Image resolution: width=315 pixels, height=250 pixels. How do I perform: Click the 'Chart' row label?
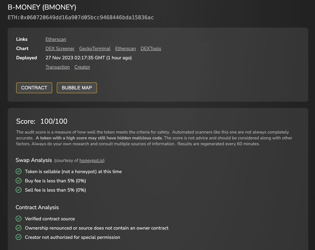click(22, 49)
